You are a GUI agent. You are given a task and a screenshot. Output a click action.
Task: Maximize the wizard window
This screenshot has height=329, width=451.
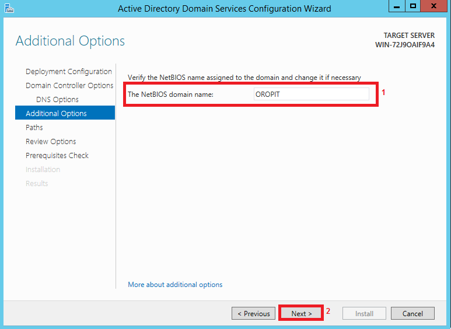[412, 6]
